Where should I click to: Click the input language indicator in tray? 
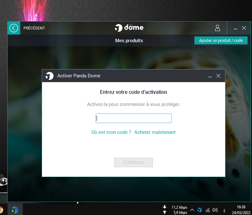pos(224,211)
